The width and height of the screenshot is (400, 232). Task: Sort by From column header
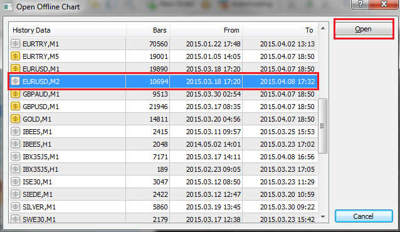tap(206, 30)
